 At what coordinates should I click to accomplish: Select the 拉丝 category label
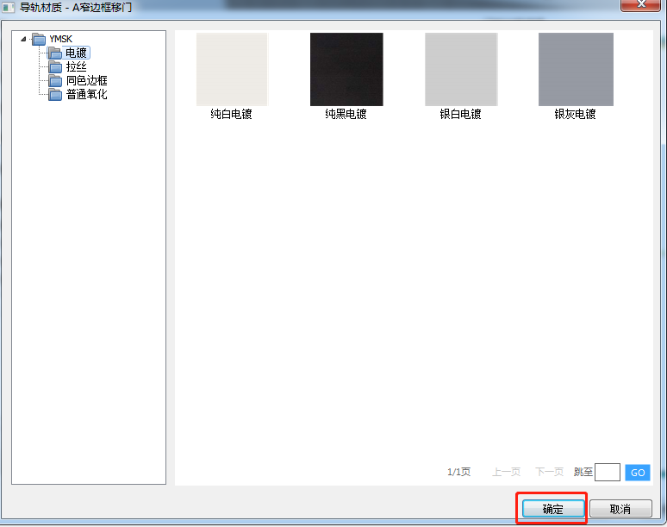(77, 67)
